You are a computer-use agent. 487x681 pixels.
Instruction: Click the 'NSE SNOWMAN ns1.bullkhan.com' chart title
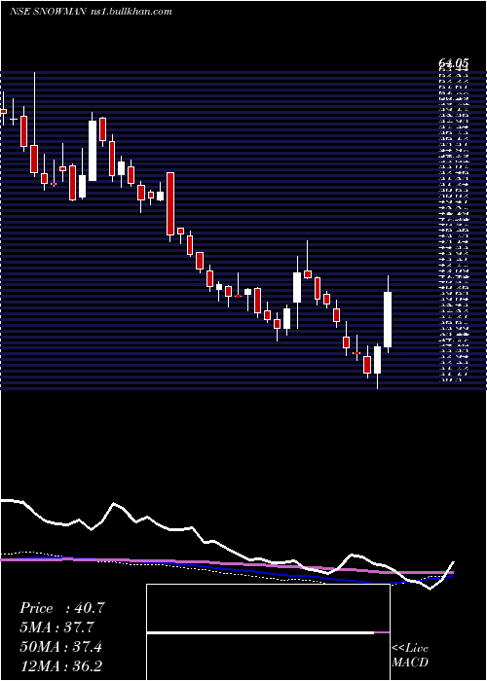[x=91, y=12]
